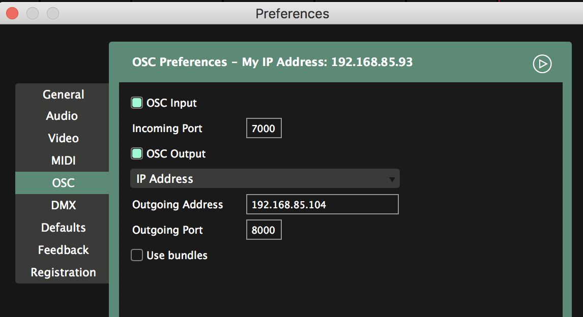Switch to the Audio preferences tab
The image size is (583, 317).
click(x=62, y=116)
